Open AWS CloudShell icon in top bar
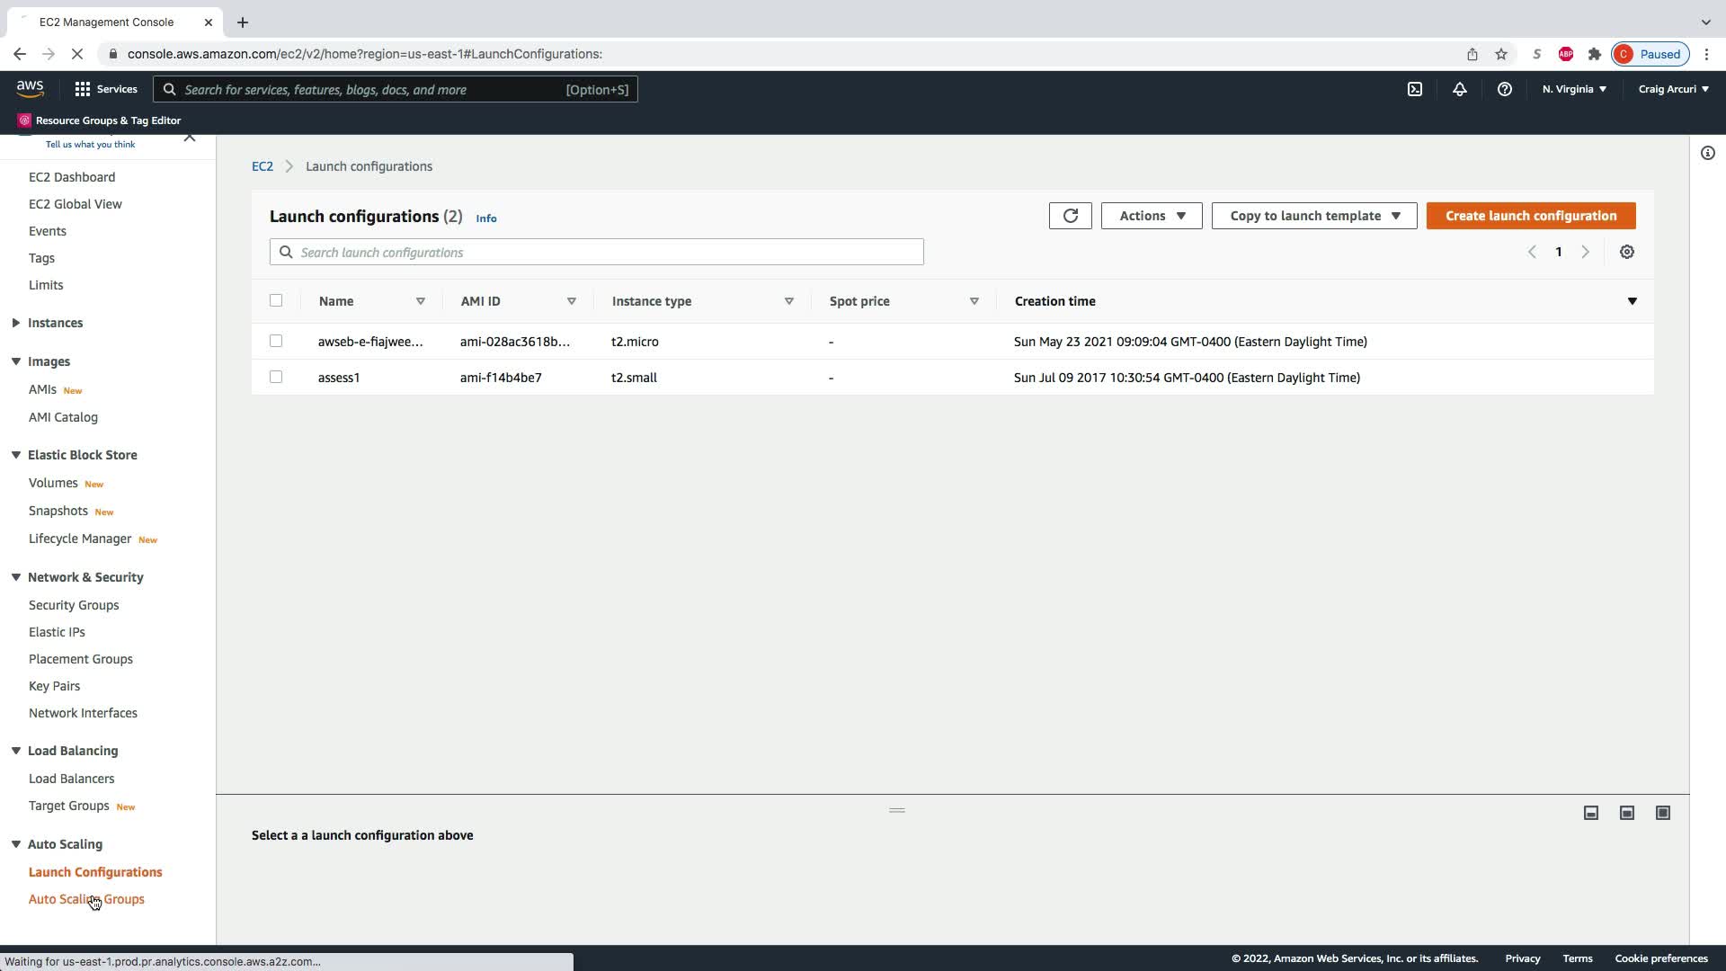Viewport: 1726px width, 971px height. [x=1415, y=89]
